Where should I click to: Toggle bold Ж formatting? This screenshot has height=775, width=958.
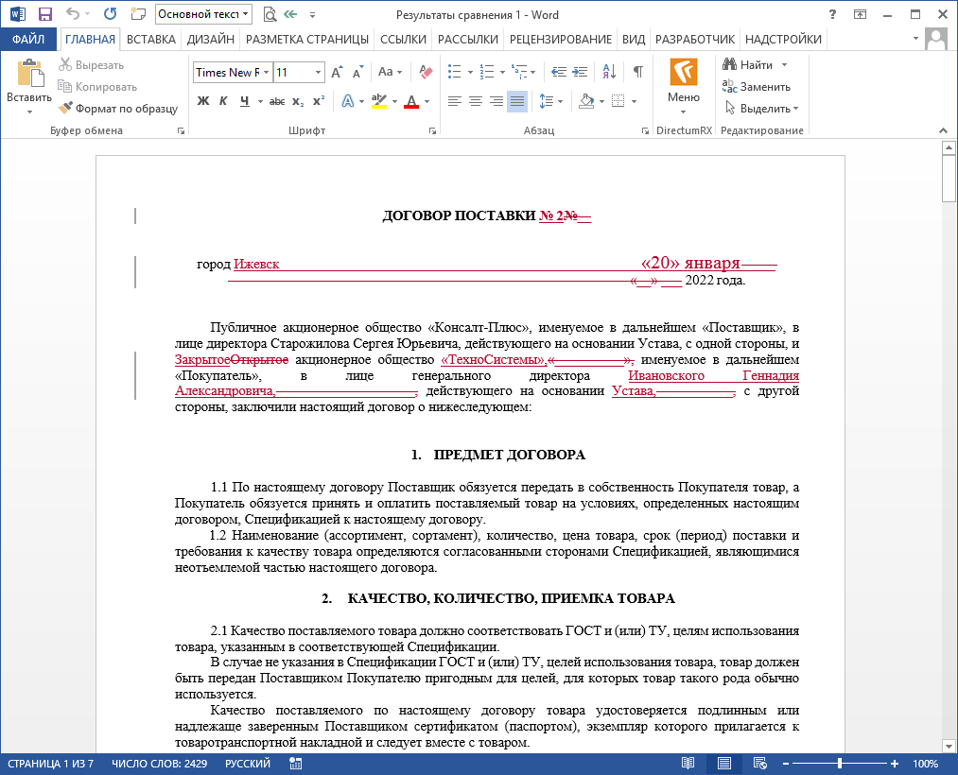(203, 101)
